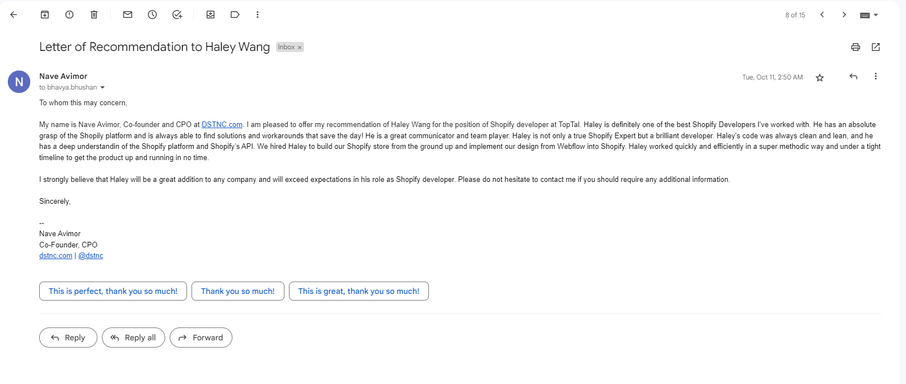Open email in a new window
Viewport: 906px width, 384px height.
tap(876, 47)
